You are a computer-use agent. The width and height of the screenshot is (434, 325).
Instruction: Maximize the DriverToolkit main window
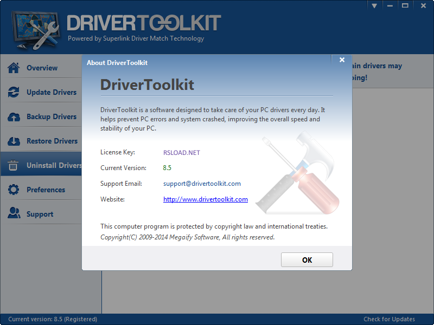coord(405,5)
